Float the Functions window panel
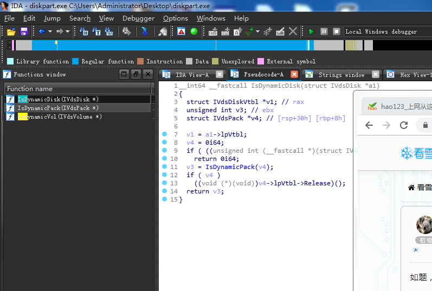 click(136, 74)
